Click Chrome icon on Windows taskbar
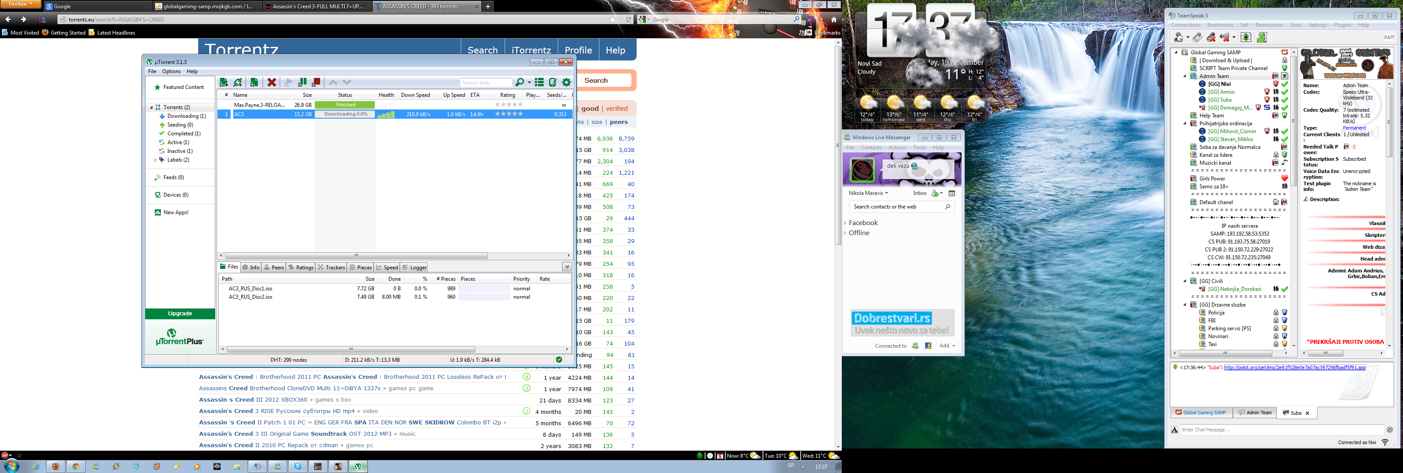Viewport: 1403px width, 473px height. click(76, 466)
